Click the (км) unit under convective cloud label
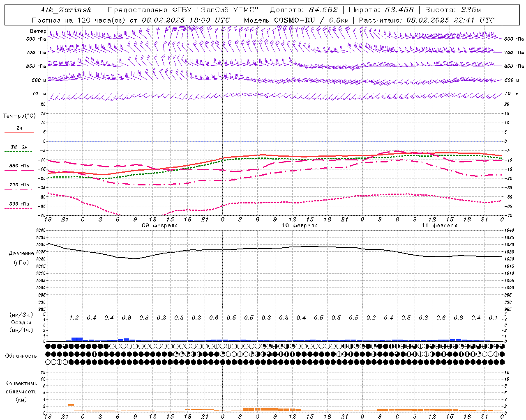 [x=21, y=399]
